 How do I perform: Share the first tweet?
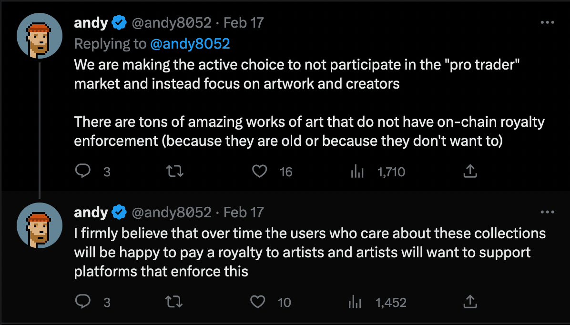tap(470, 172)
